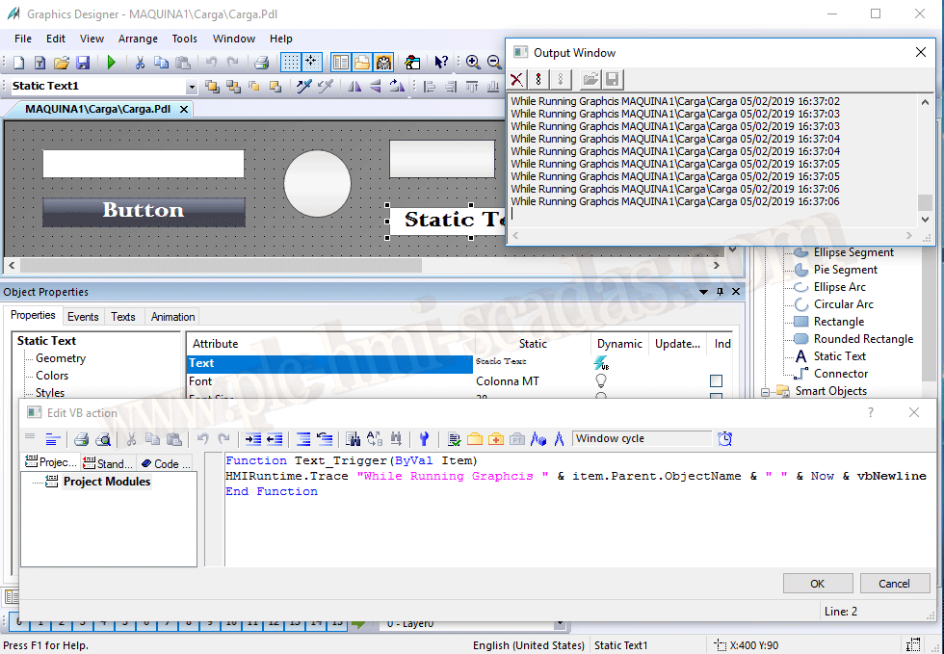Toggle the snap to grid button

coord(311,63)
